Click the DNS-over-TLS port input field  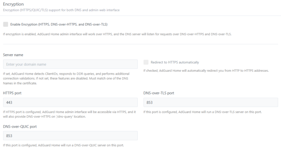210,102
